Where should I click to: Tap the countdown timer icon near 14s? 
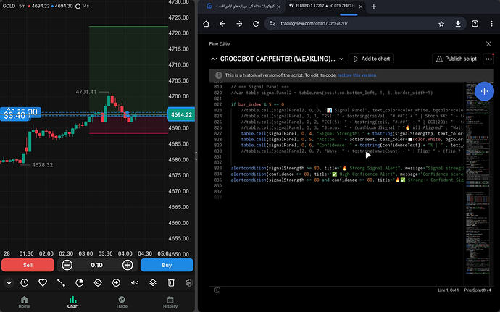(78, 6)
